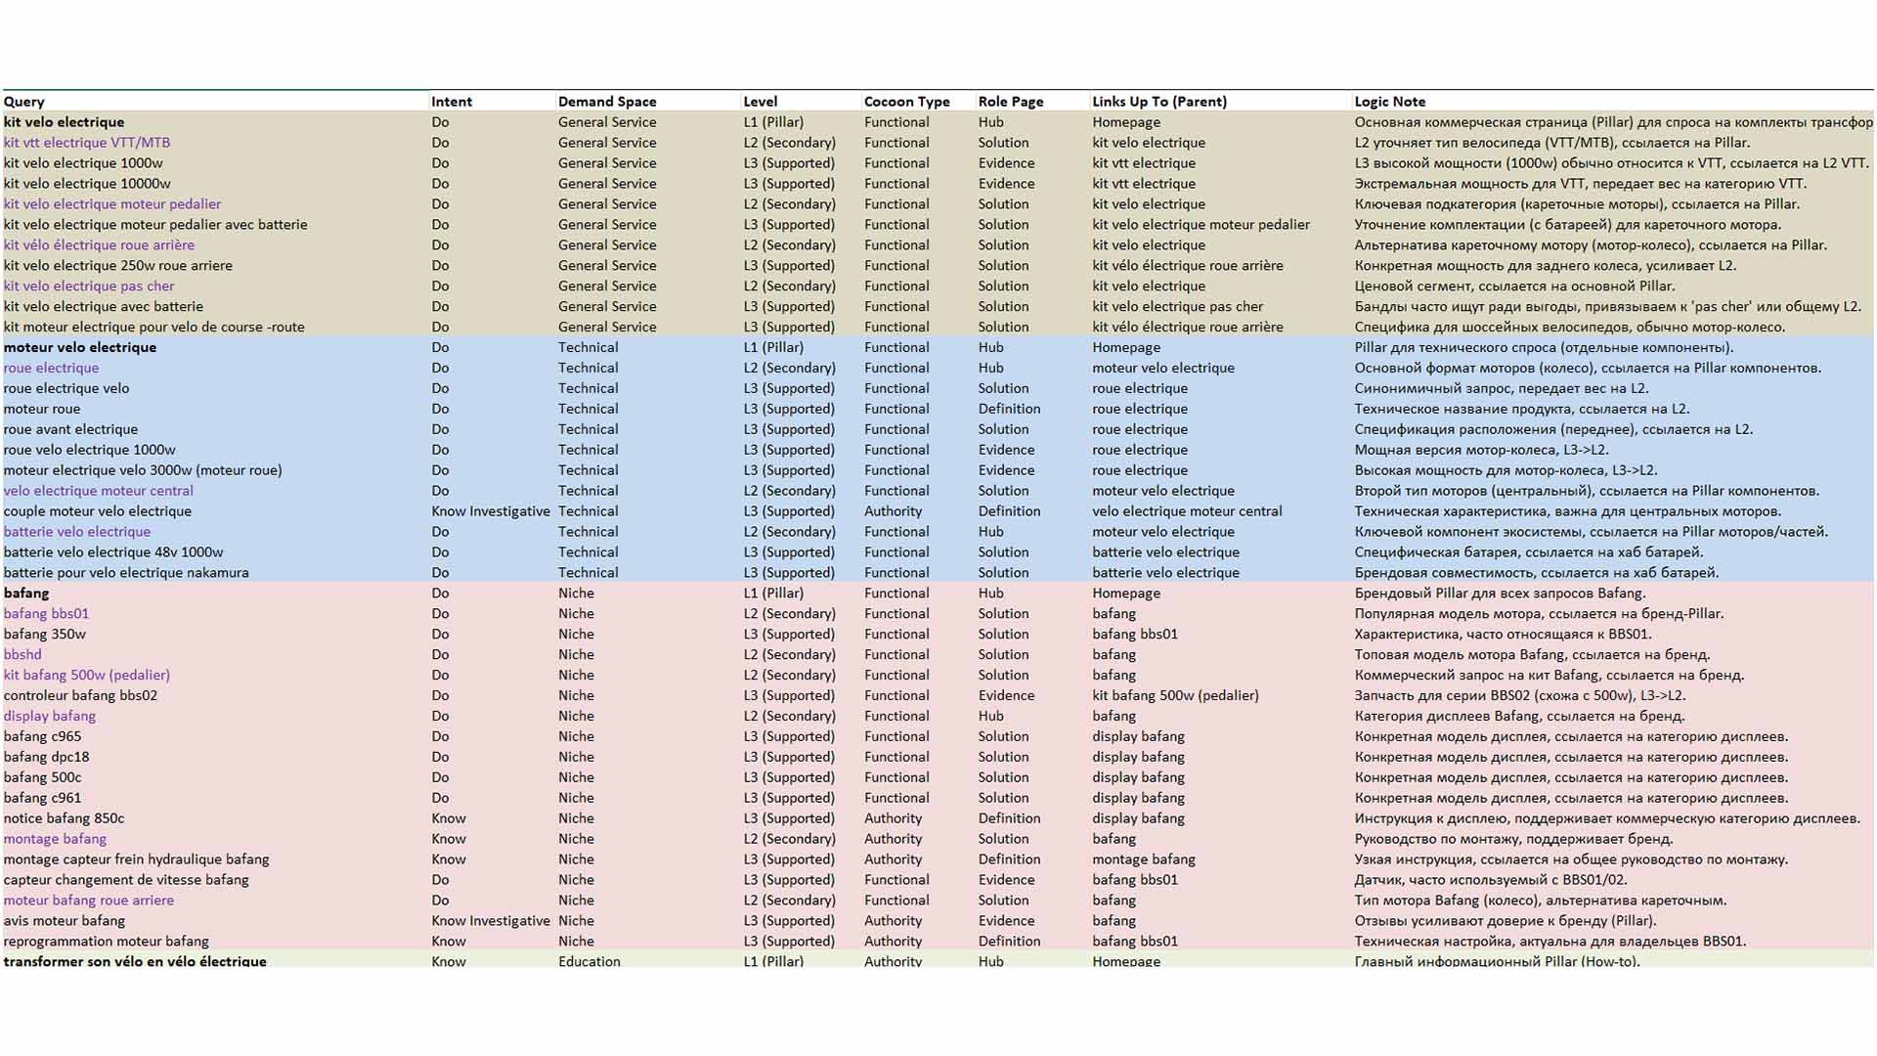Open the 'kit velo electrique moteur pedalier' link

pyautogui.click(x=112, y=204)
